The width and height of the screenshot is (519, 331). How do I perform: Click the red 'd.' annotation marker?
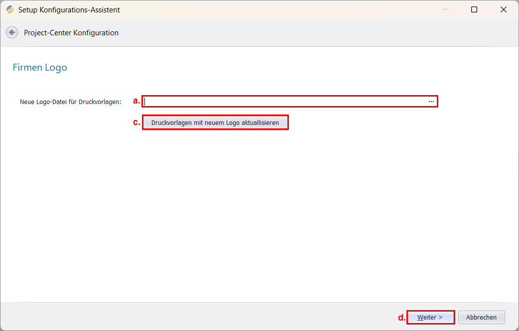401,318
